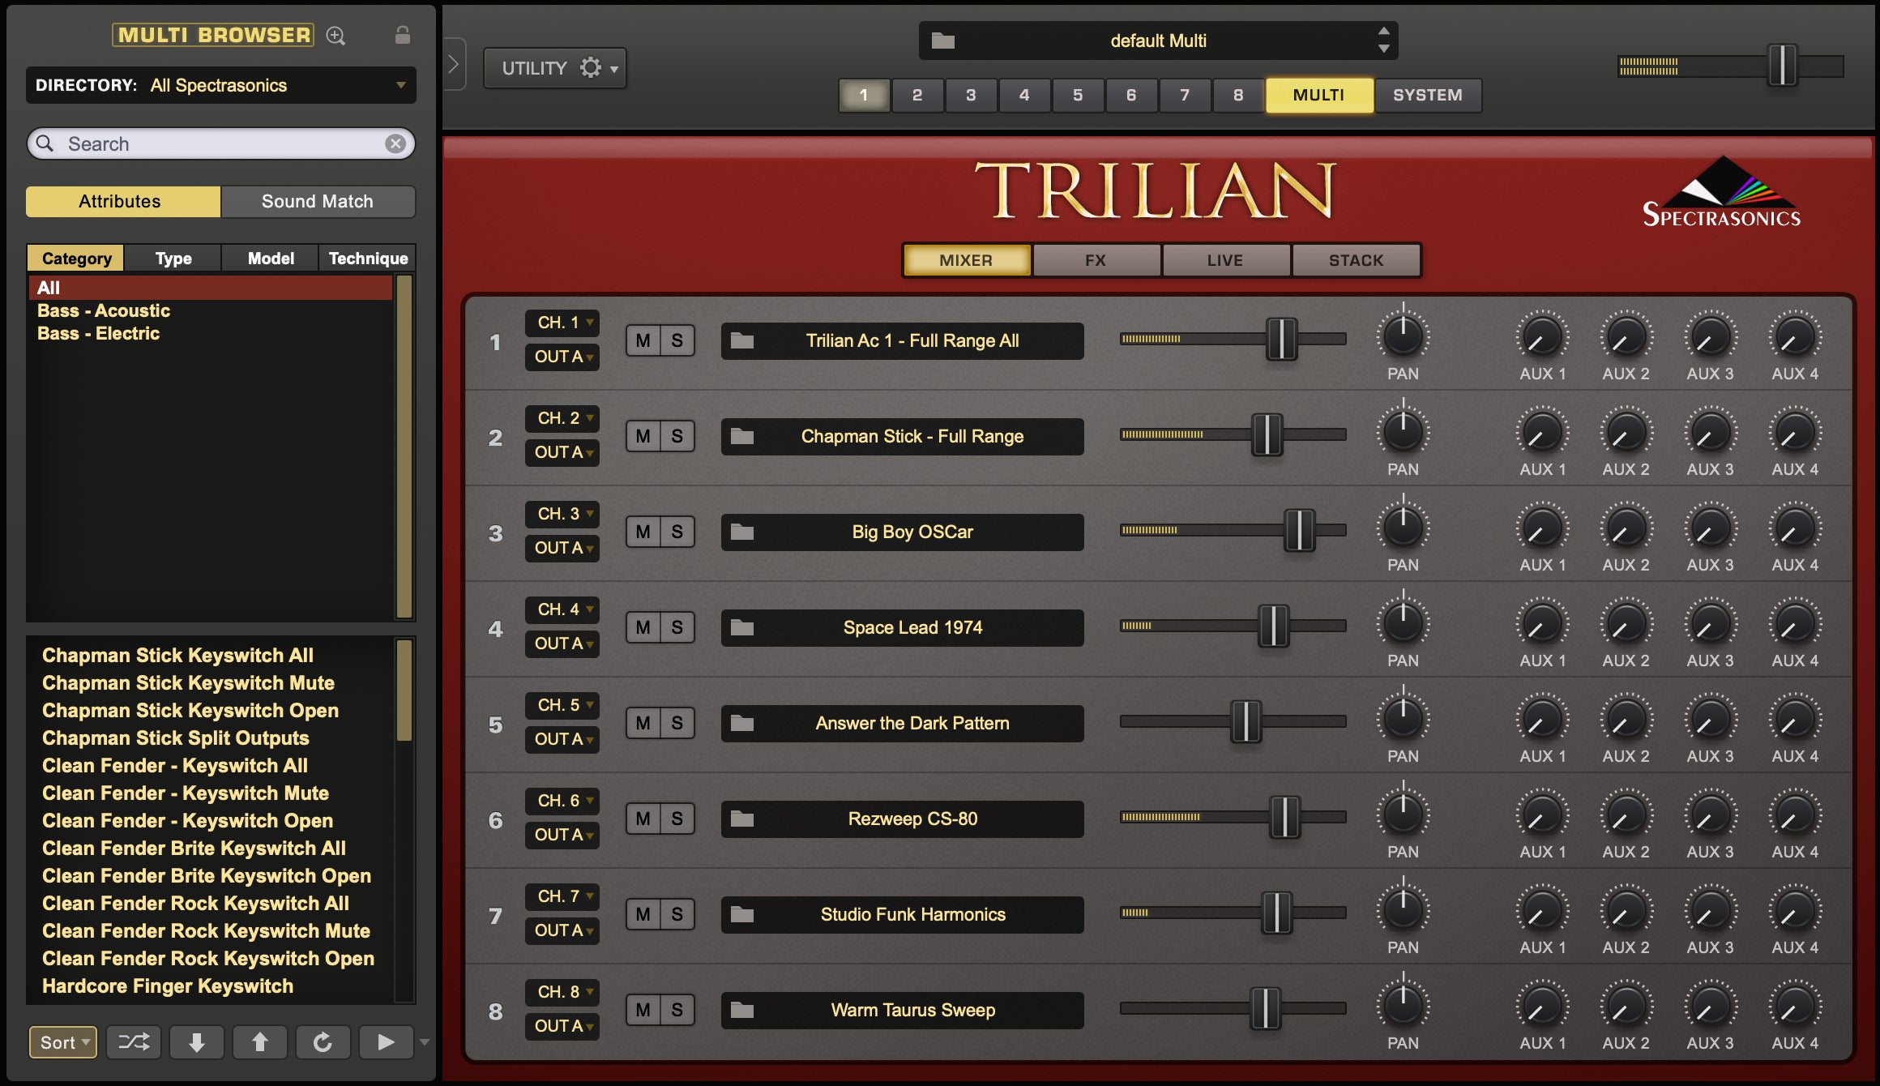Expand the OUT A dropdown on channel 2

point(562,451)
